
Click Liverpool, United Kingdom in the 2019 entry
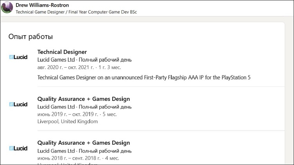point(67,122)
